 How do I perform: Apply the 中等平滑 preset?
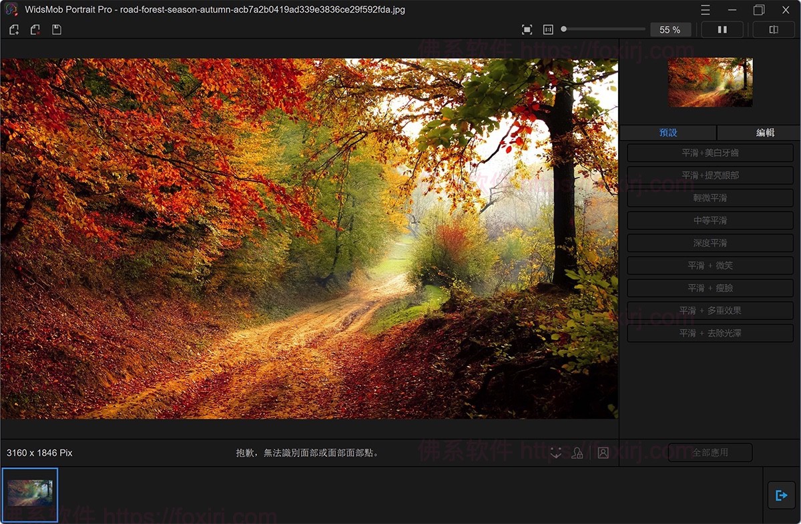[x=710, y=220]
